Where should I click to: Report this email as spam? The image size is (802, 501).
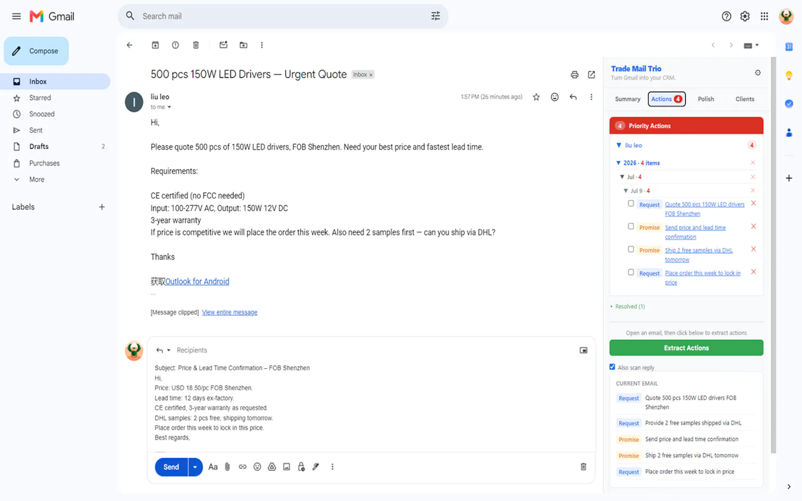click(175, 45)
